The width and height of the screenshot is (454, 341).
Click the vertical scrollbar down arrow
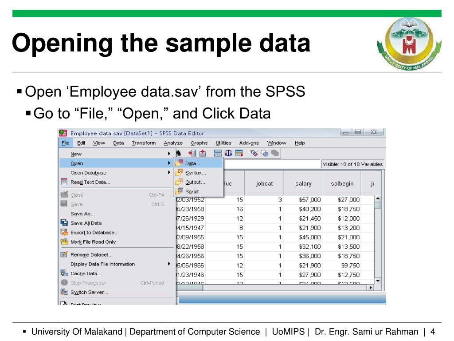tap(378, 281)
